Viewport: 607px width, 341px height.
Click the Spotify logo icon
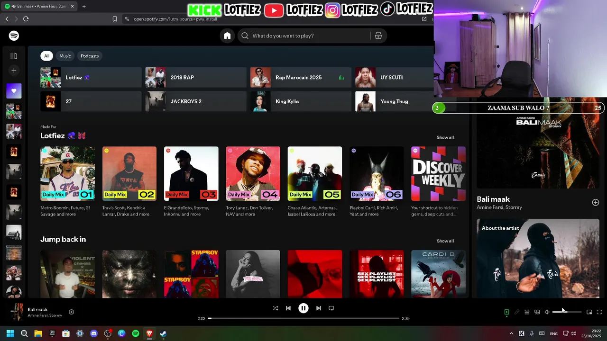tap(14, 36)
